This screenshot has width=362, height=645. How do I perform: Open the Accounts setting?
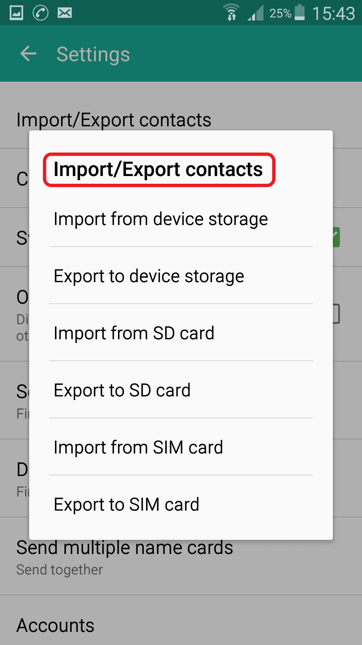[x=56, y=626]
